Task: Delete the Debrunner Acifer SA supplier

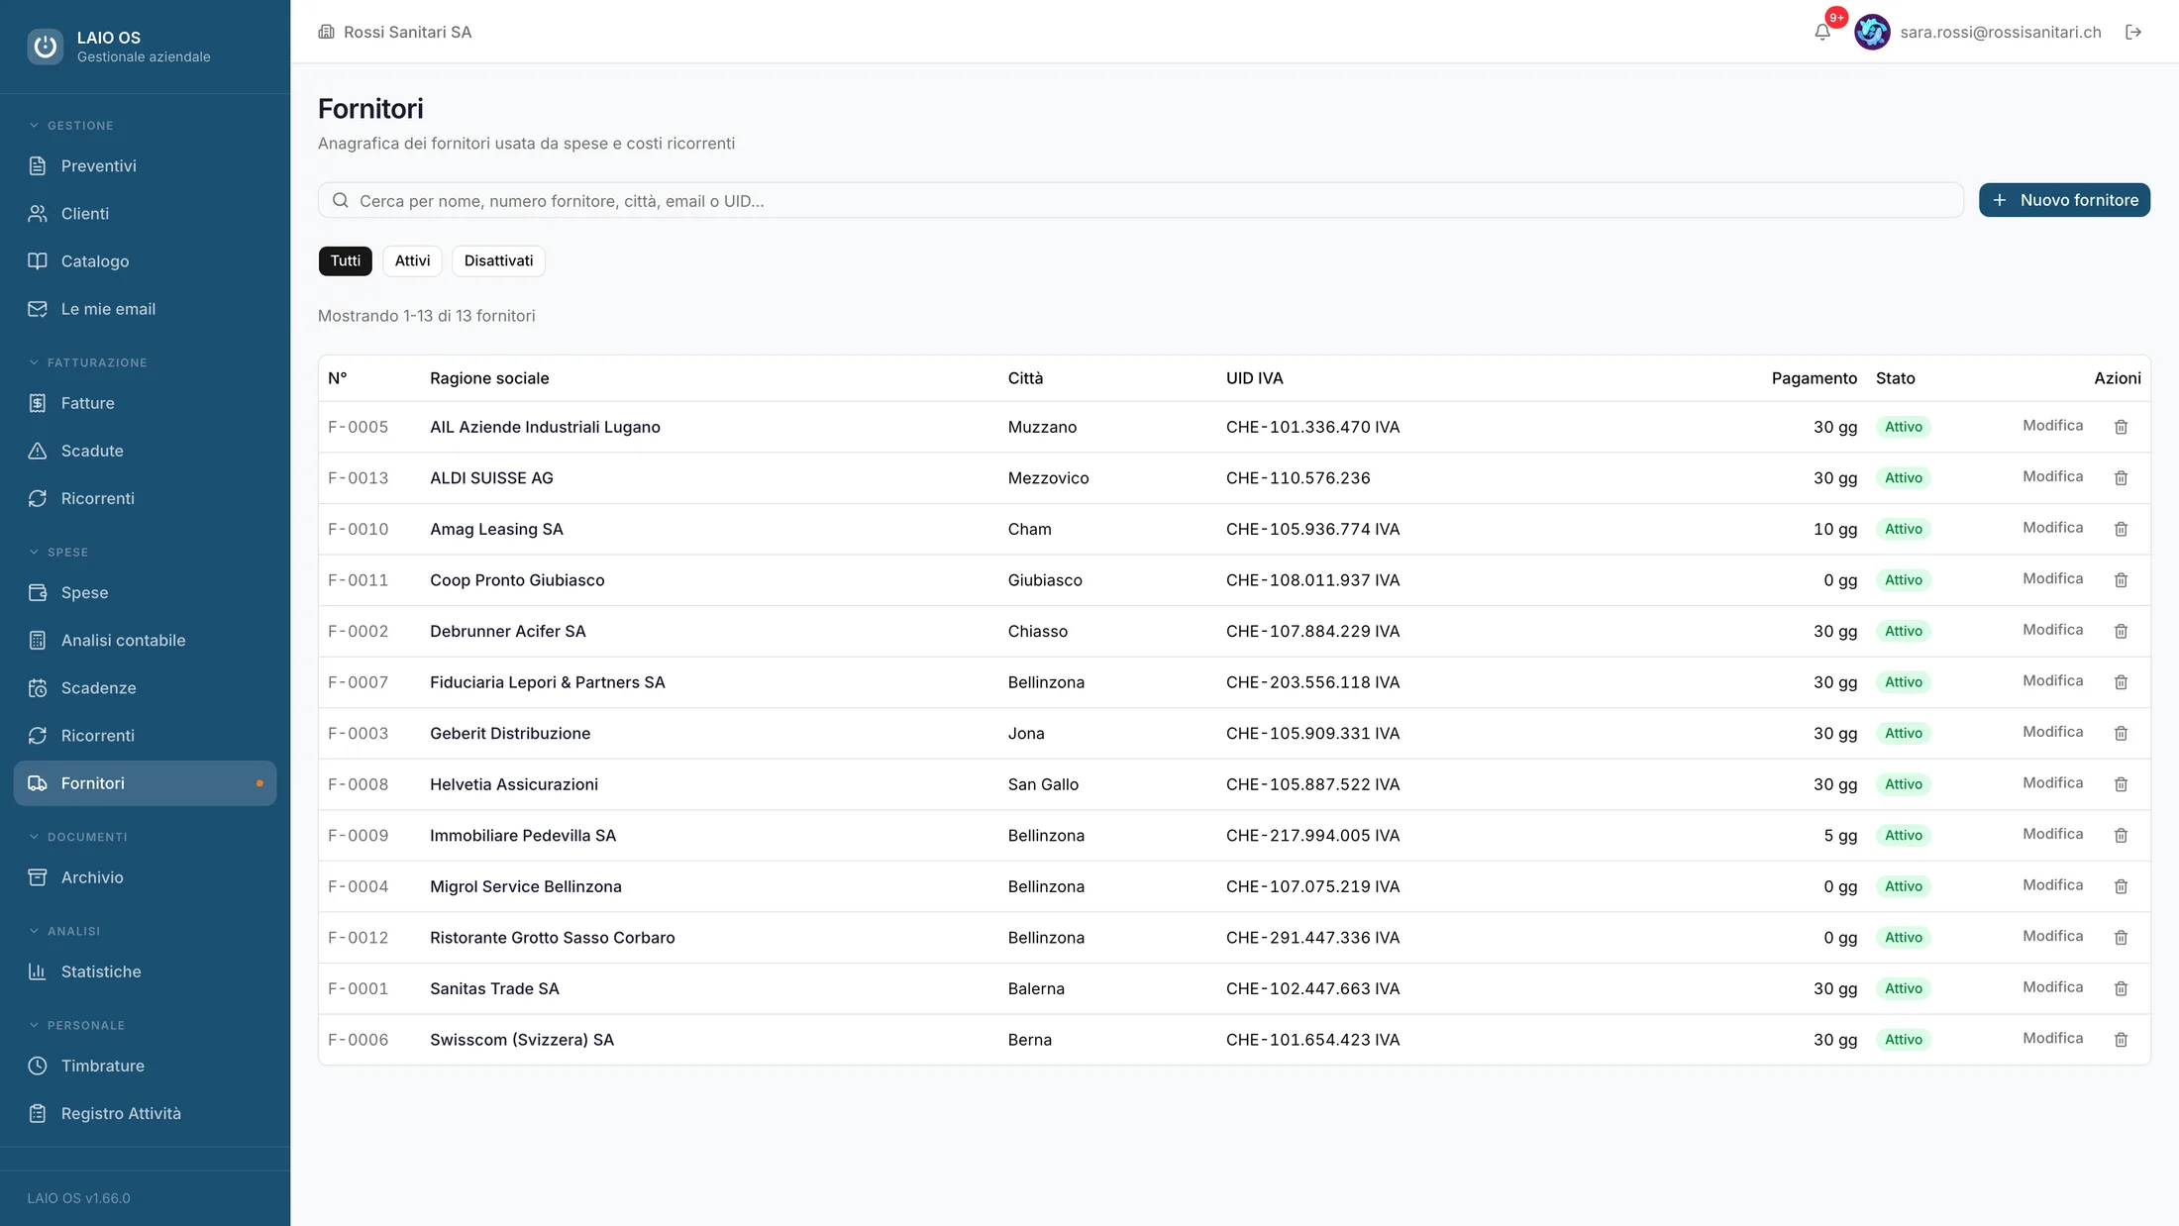Action: pos(2121,631)
